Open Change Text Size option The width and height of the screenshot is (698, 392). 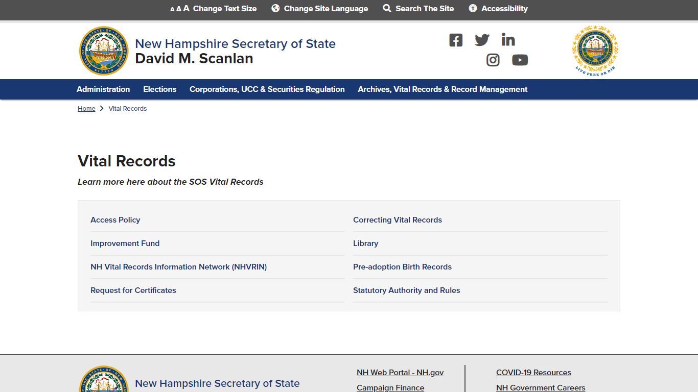tap(225, 9)
